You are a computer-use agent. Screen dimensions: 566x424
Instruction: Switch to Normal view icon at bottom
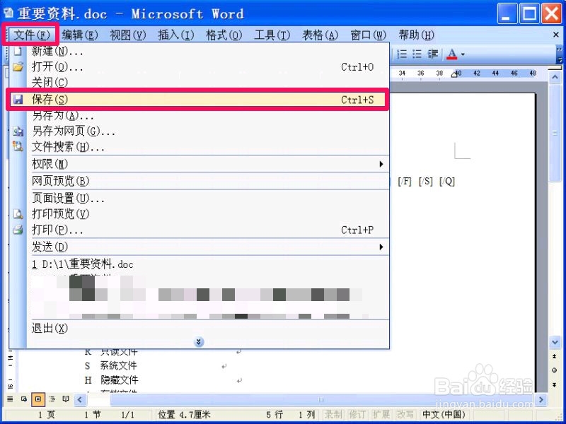point(10,399)
